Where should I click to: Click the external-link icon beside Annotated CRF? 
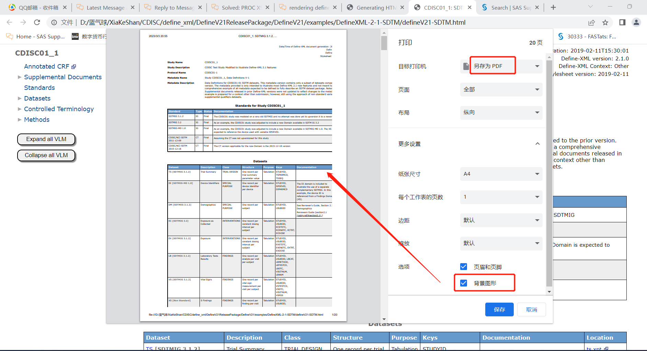click(x=74, y=66)
